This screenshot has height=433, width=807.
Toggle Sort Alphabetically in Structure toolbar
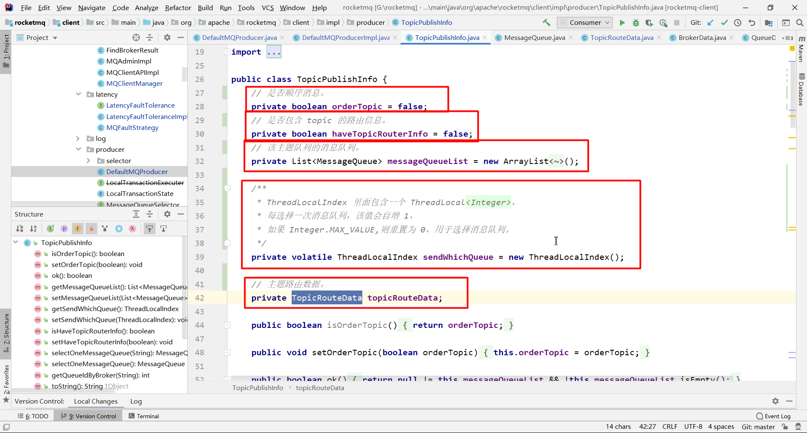[x=33, y=229]
